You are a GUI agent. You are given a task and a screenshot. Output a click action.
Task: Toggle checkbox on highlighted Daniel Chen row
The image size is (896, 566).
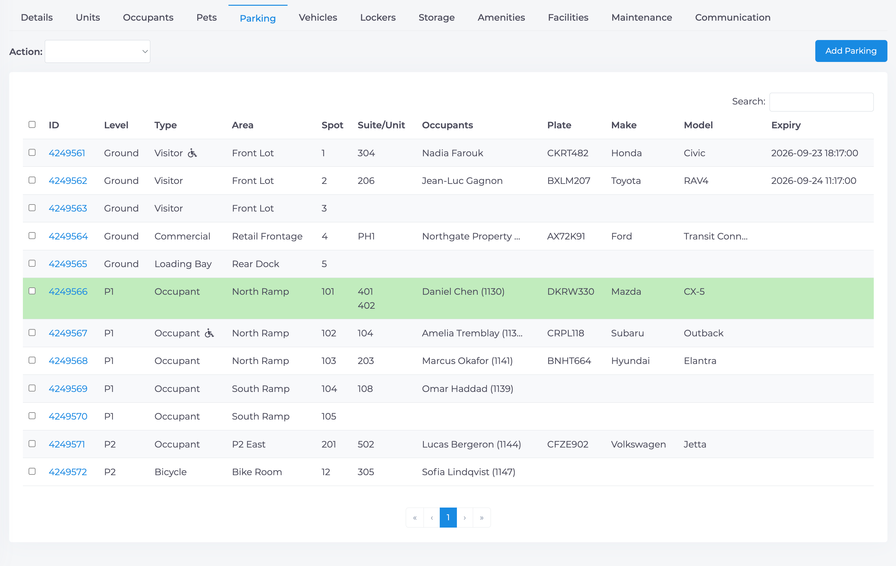(32, 291)
